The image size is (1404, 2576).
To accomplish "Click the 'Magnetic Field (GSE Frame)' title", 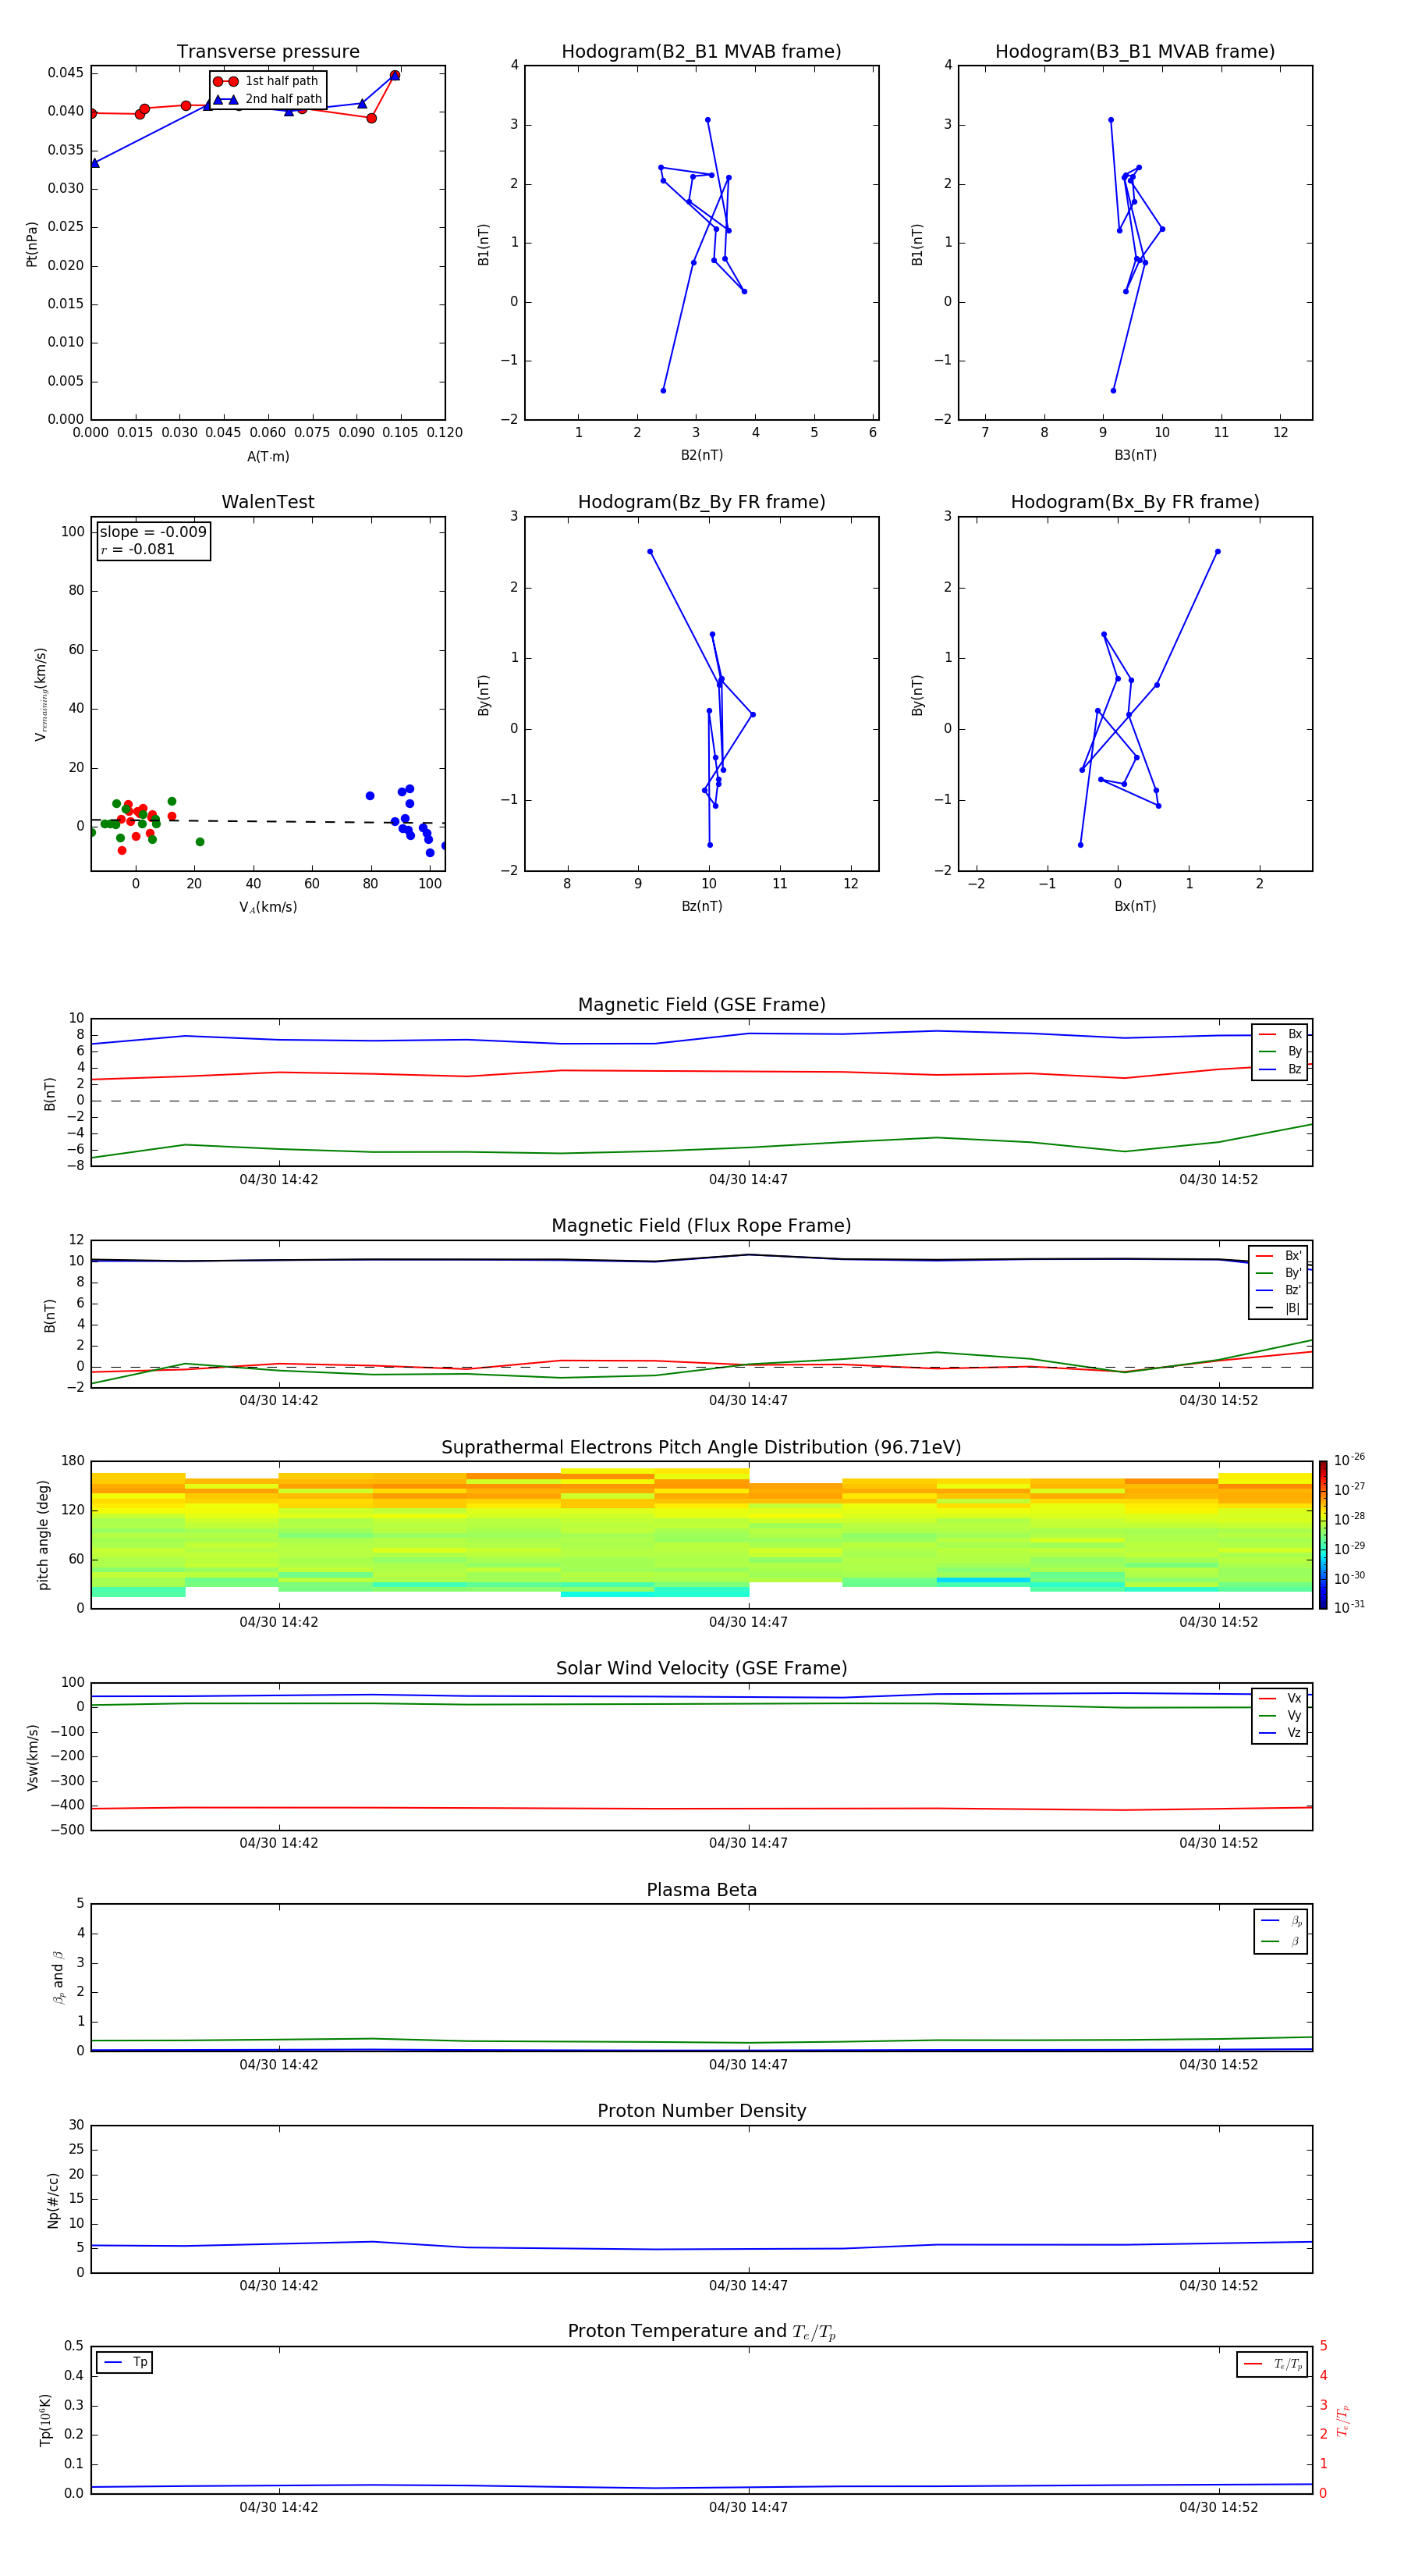I will point(701,1005).
